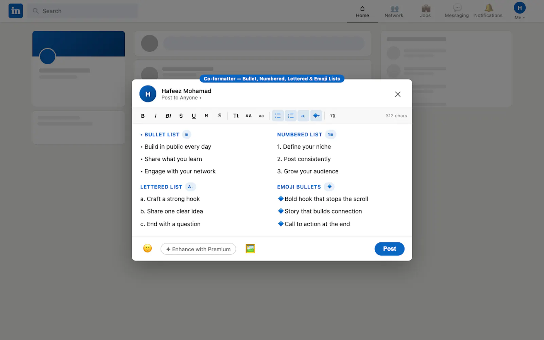
Task: Click '3. Grow your audience' line
Action: tap(308, 171)
